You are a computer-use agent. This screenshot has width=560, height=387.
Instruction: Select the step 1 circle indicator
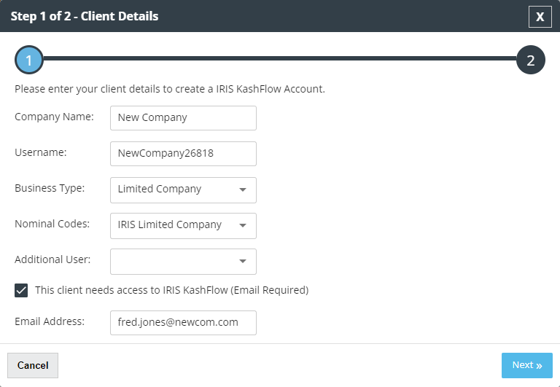(29, 60)
